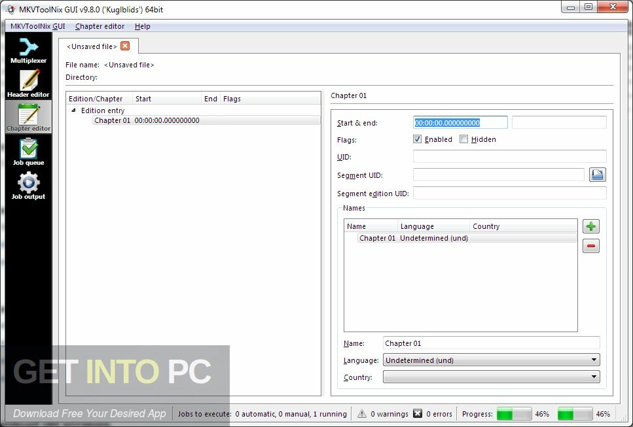The height and width of the screenshot is (427, 633).
Task: Close the Unsaved file tab
Action: 125,46
